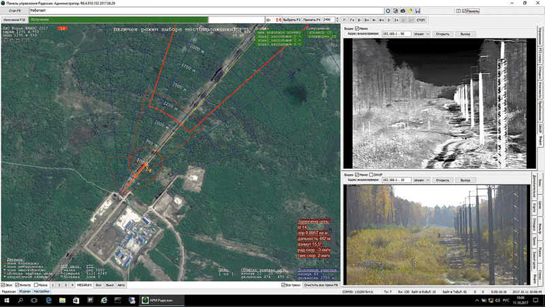Open stream dropdown in upper video panel
The width and height of the screenshot is (545, 307).
(x=422, y=34)
